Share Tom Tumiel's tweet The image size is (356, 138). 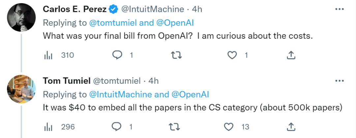(x=291, y=127)
